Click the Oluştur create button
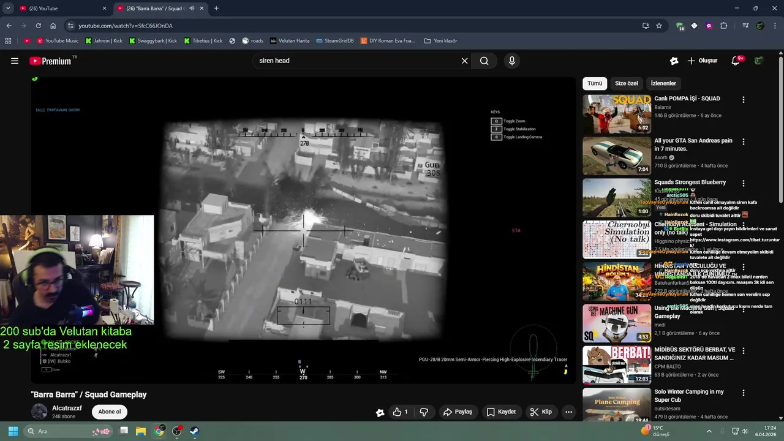This screenshot has height=441, width=784. tap(702, 61)
